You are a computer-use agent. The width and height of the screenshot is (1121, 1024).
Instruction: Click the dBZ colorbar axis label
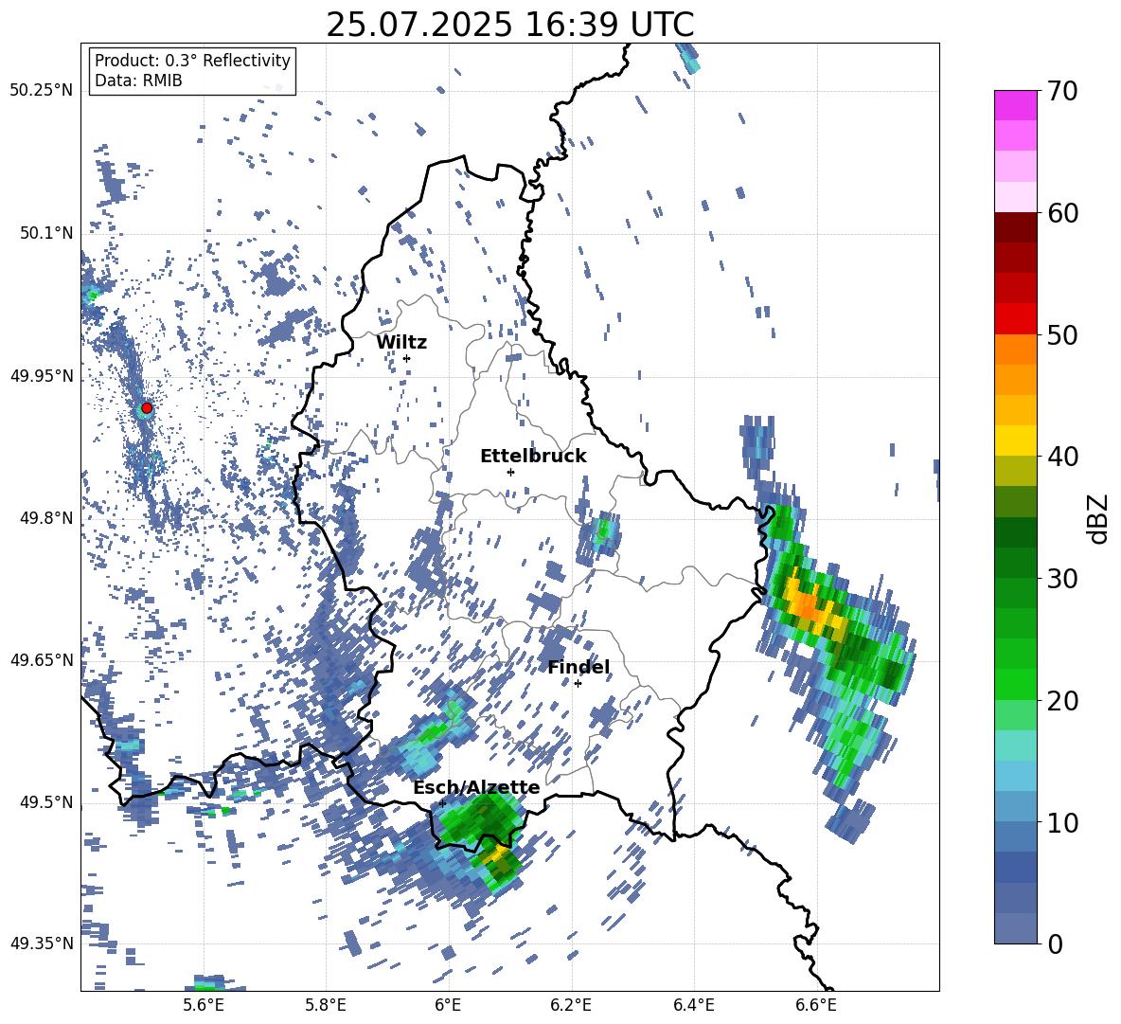click(x=1099, y=518)
